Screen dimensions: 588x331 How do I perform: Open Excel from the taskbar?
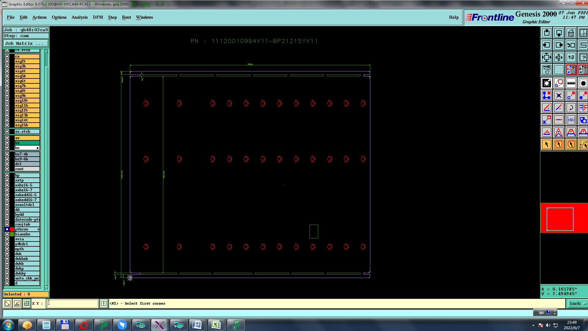click(216, 325)
